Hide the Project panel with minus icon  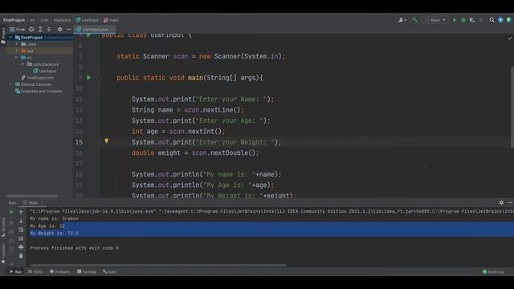pyautogui.click(x=68, y=30)
